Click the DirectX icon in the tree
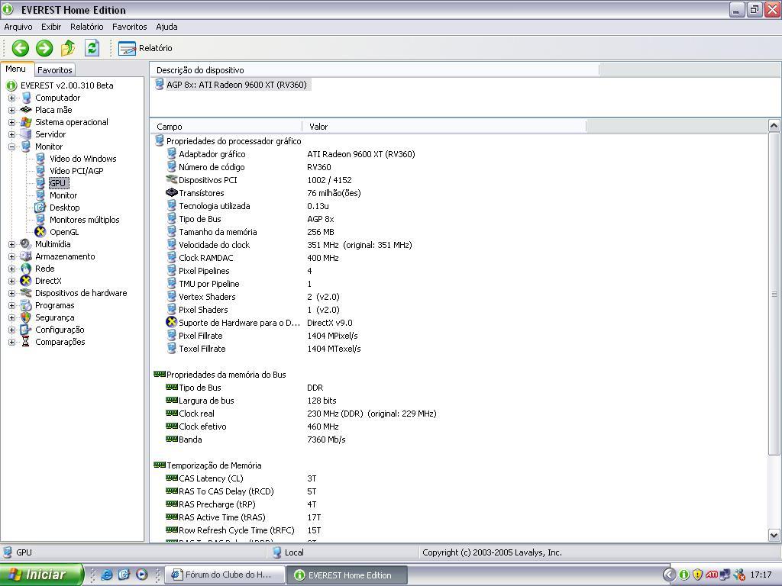Viewport: 782px width, 586px height. 26,281
